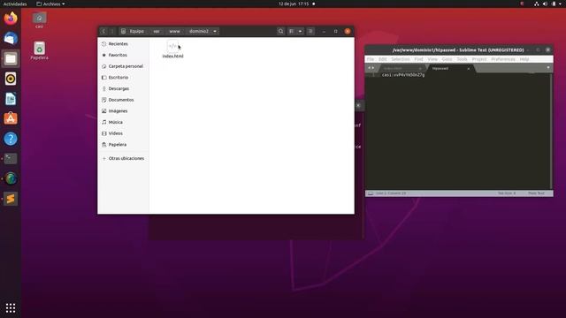Screen dimensions: 566x318
Task: Open Sublime Text Find menu
Action: tap(418, 59)
